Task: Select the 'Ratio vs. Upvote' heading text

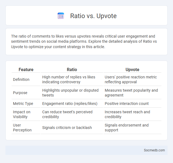Action: (93, 16)
